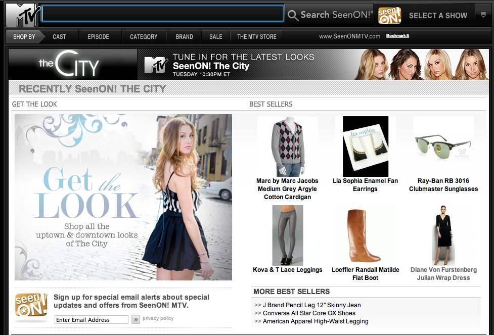494x335 pixels.
Task: Open the Ray-Ban Clubmaster sunglasses image
Action: tap(443, 147)
